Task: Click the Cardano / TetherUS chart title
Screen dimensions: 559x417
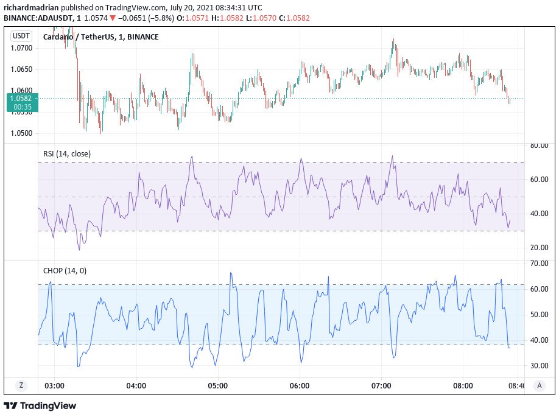Action: (x=101, y=37)
